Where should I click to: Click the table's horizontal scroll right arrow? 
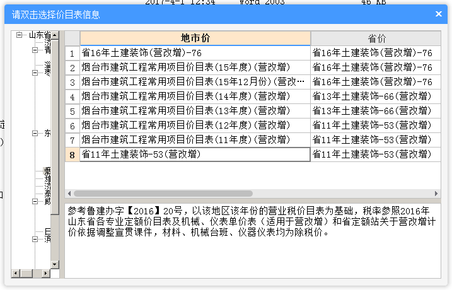[x=436, y=194]
